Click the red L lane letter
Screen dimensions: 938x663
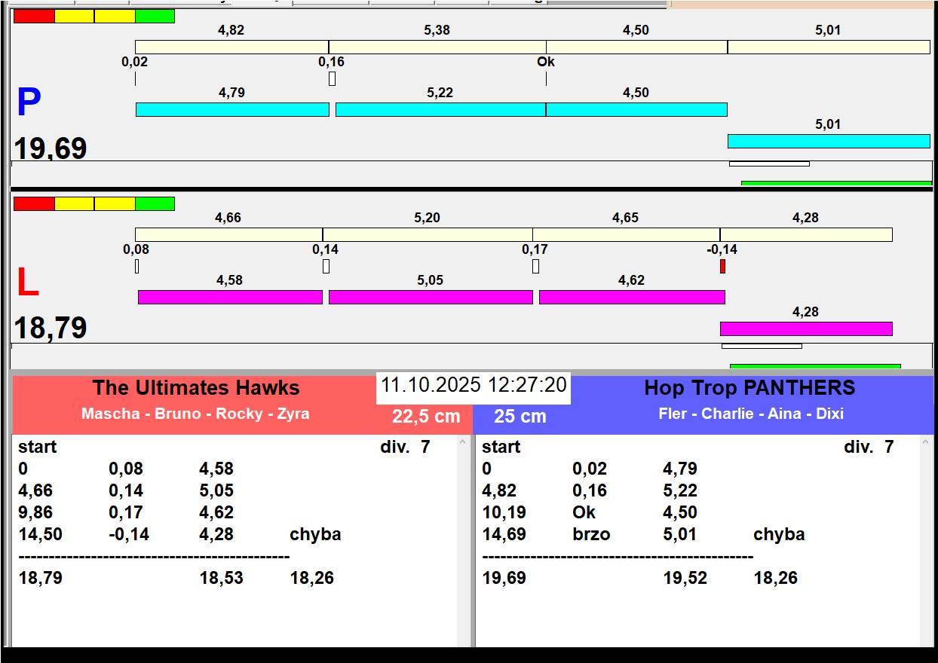pos(28,283)
